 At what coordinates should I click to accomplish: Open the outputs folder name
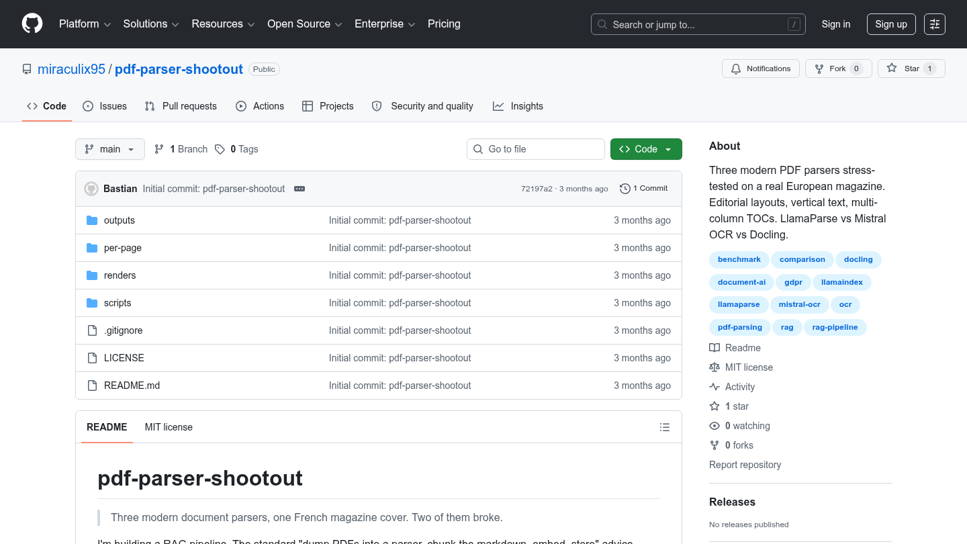[x=120, y=220]
